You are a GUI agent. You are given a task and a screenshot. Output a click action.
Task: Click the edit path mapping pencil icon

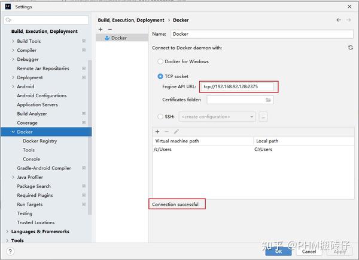click(x=176, y=131)
